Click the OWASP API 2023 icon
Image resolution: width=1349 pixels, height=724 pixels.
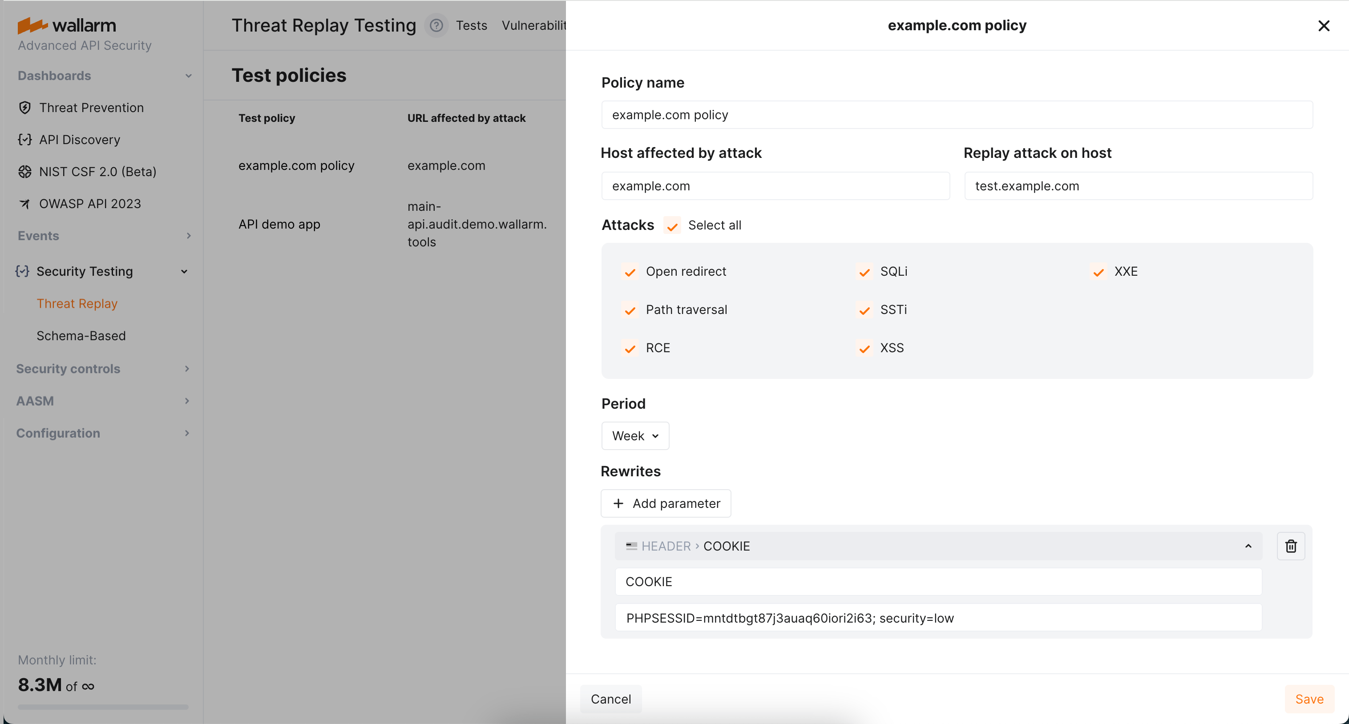[24, 204]
